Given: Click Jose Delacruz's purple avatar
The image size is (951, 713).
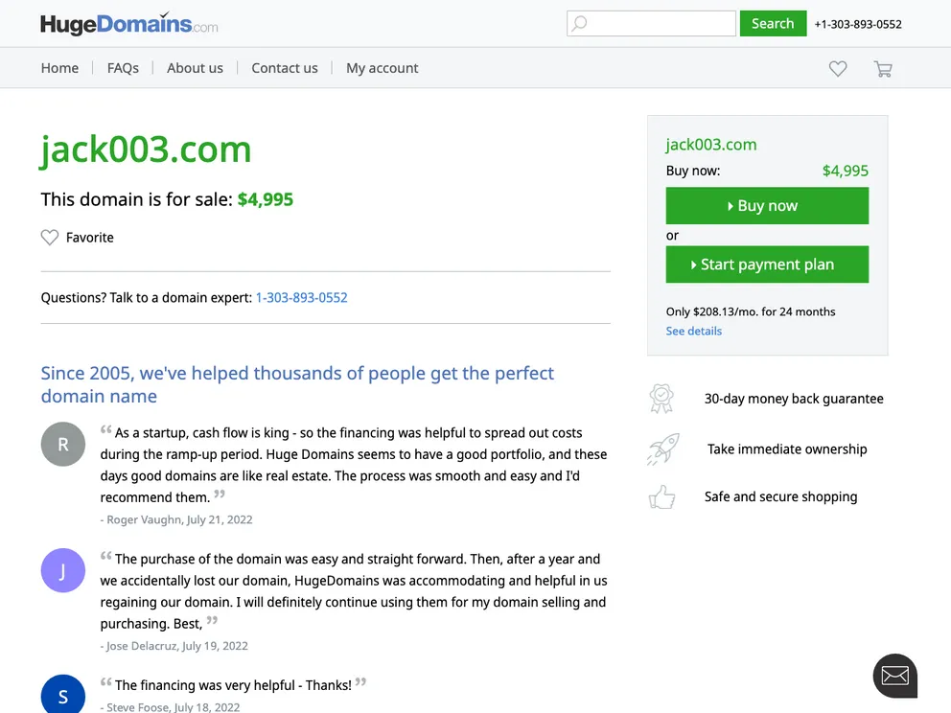Looking at the screenshot, I should [x=62, y=569].
